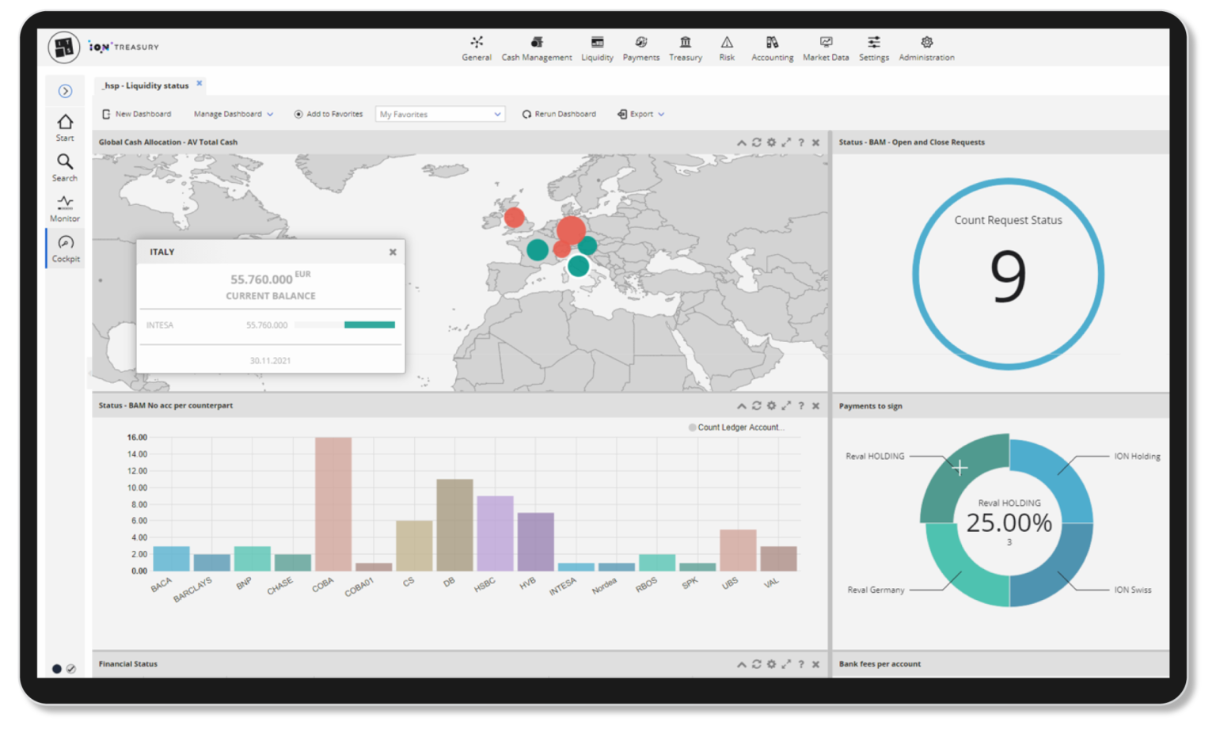
Task: Select the Treasury module icon
Action: 686,47
